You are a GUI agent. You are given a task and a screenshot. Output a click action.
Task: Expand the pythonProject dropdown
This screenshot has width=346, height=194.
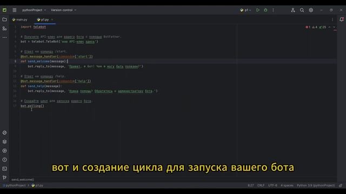tap(34, 10)
